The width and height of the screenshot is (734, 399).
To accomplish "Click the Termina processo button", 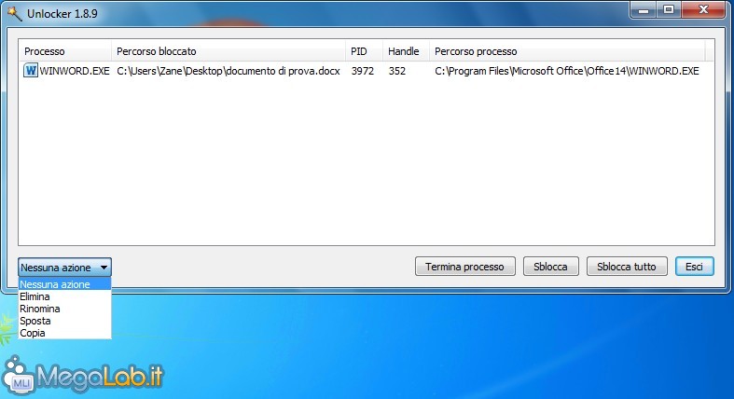I will [x=464, y=267].
